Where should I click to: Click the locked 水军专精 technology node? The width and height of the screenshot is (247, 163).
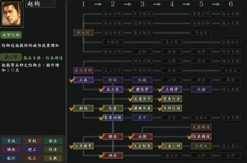[x=231, y=118]
